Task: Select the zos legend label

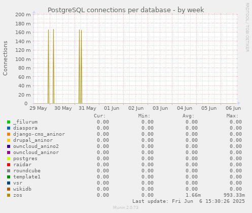Action: pos(18,195)
